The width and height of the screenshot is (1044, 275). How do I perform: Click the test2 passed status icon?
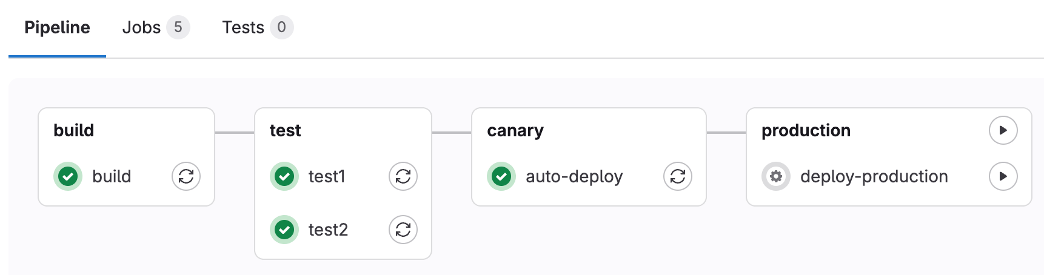tap(284, 230)
